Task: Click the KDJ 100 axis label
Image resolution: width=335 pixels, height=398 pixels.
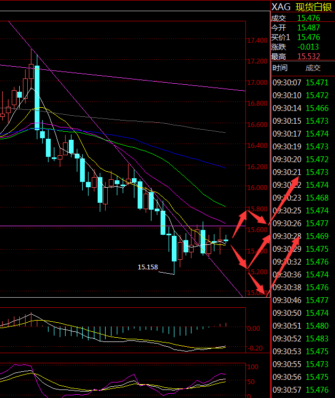Action: [253, 367]
